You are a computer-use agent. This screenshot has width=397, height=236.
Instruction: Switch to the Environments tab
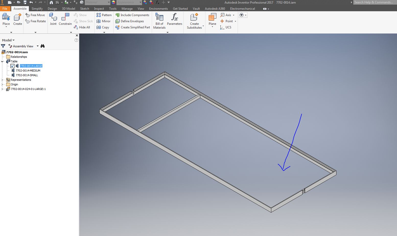(x=158, y=8)
